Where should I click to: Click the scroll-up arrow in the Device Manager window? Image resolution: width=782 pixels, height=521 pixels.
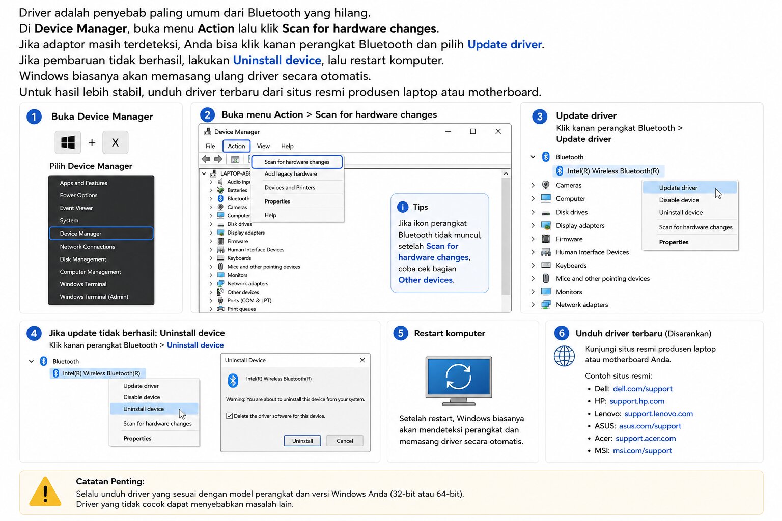pos(506,173)
